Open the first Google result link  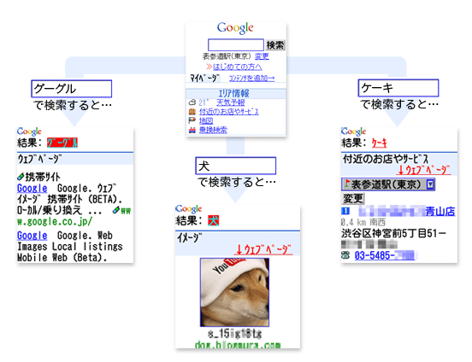(32, 189)
